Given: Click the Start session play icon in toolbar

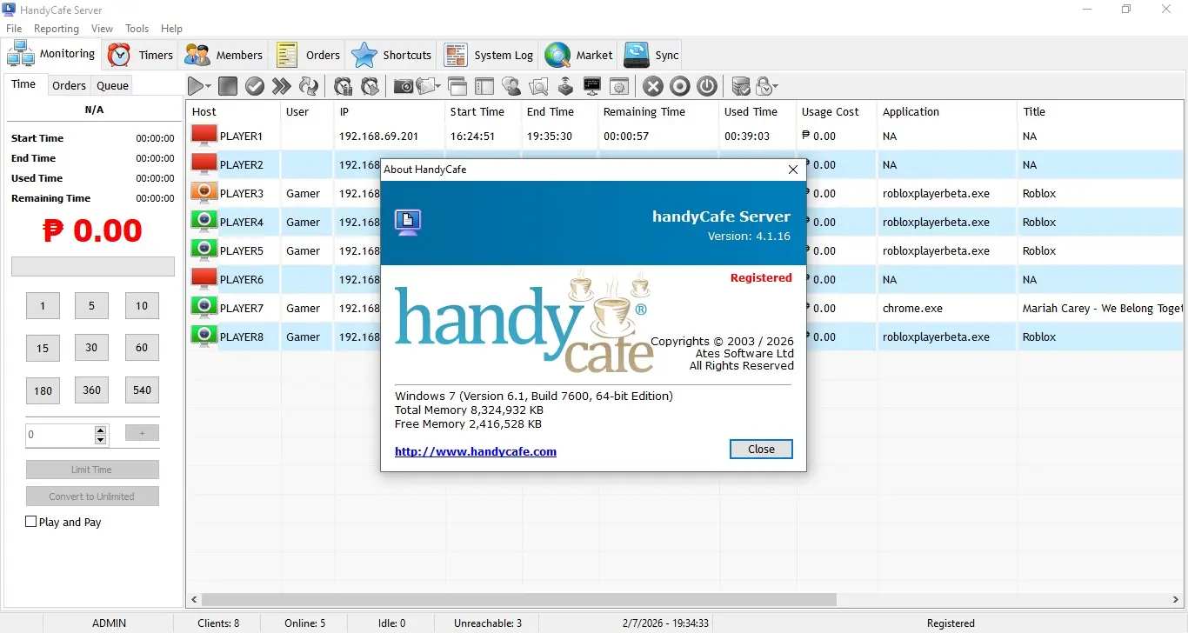Looking at the screenshot, I should tap(197, 86).
